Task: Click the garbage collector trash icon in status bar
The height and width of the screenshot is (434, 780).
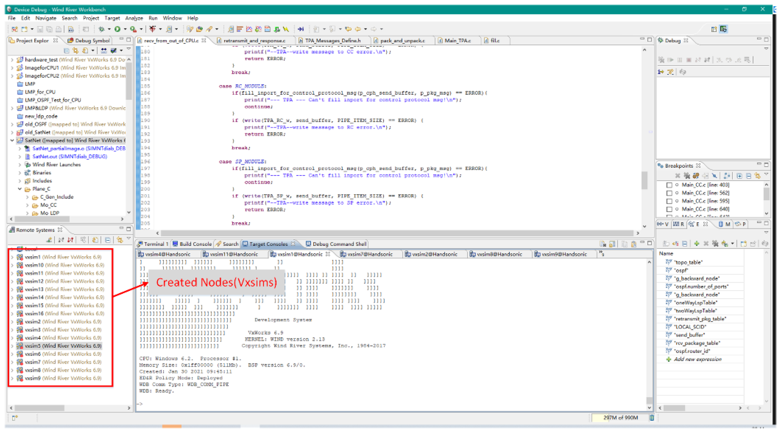Action: [651, 418]
